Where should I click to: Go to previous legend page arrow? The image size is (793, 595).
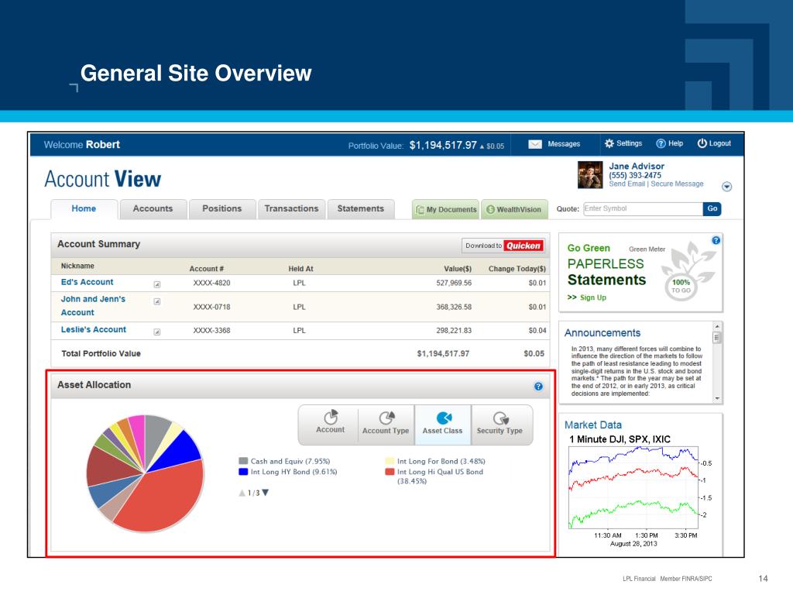242,493
